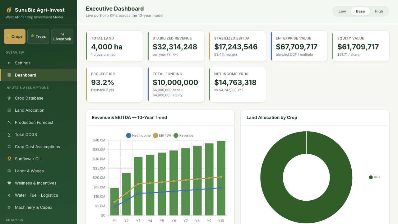Viewport: 398px width, 224px height.
Task: Open the Settings page
Action: tap(39, 63)
